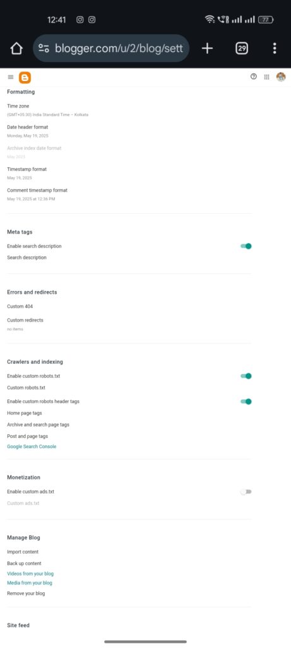Select Remove your blog option
The width and height of the screenshot is (291, 648).
coord(26,594)
